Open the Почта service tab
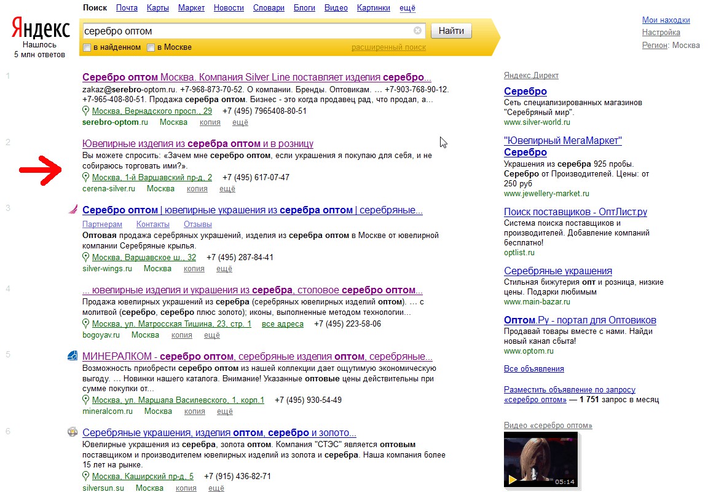The image size is (708, 492). [x=127, y=7]
